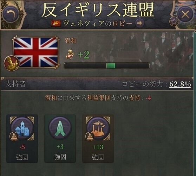Click the +13 強固 value on factory card
196x176 pixels.
[98, 152]
